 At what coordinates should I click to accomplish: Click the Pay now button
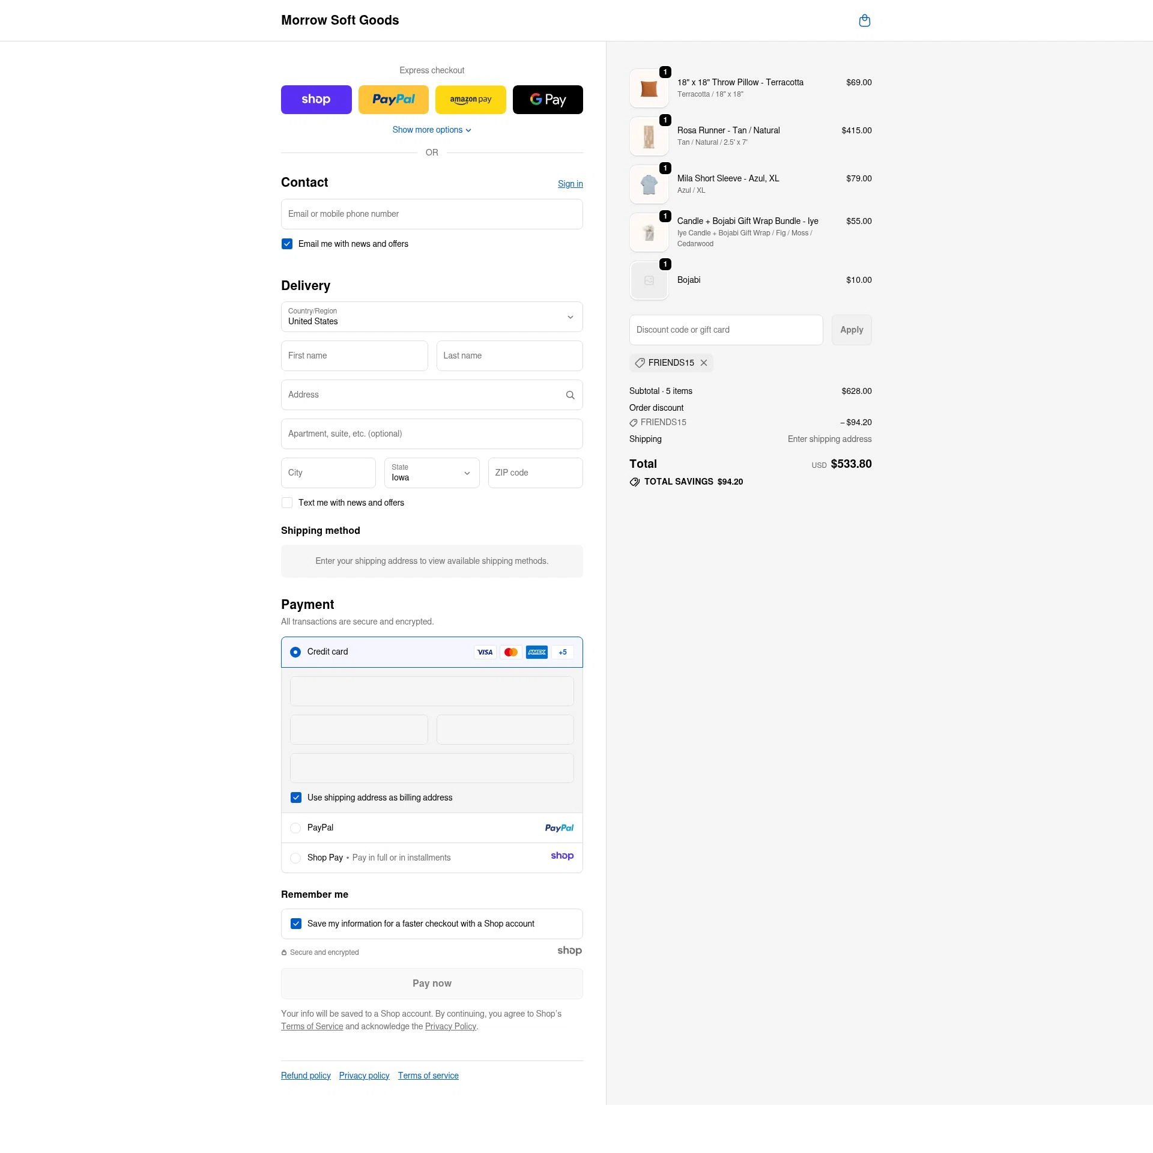pyautogui.click(x=432, y=983)
